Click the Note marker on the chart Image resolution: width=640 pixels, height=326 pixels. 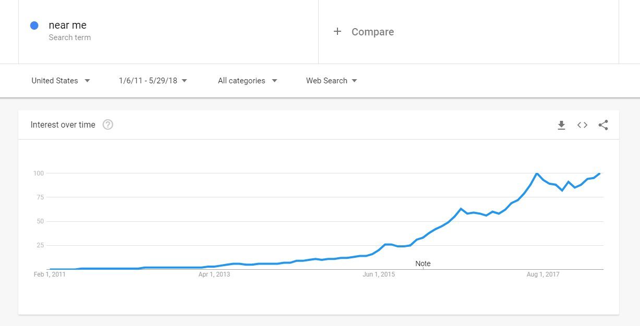pos(422,264)
